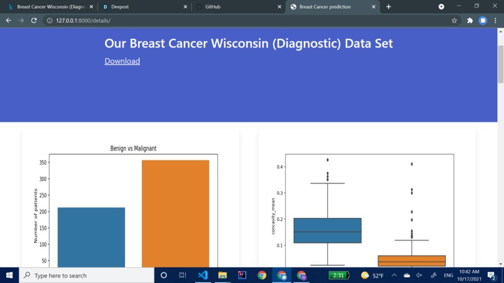The width and height of the screenshot is (504, 283).
Task: Open Task View on the taskbar
Action: point(183,276)
